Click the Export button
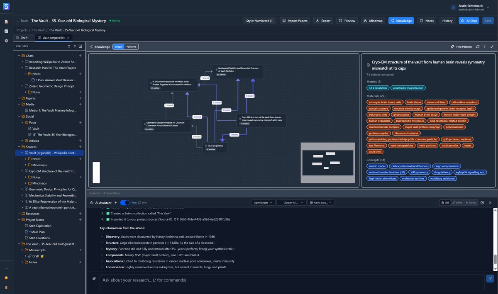 pyautogui.click(x=323, y=21)
